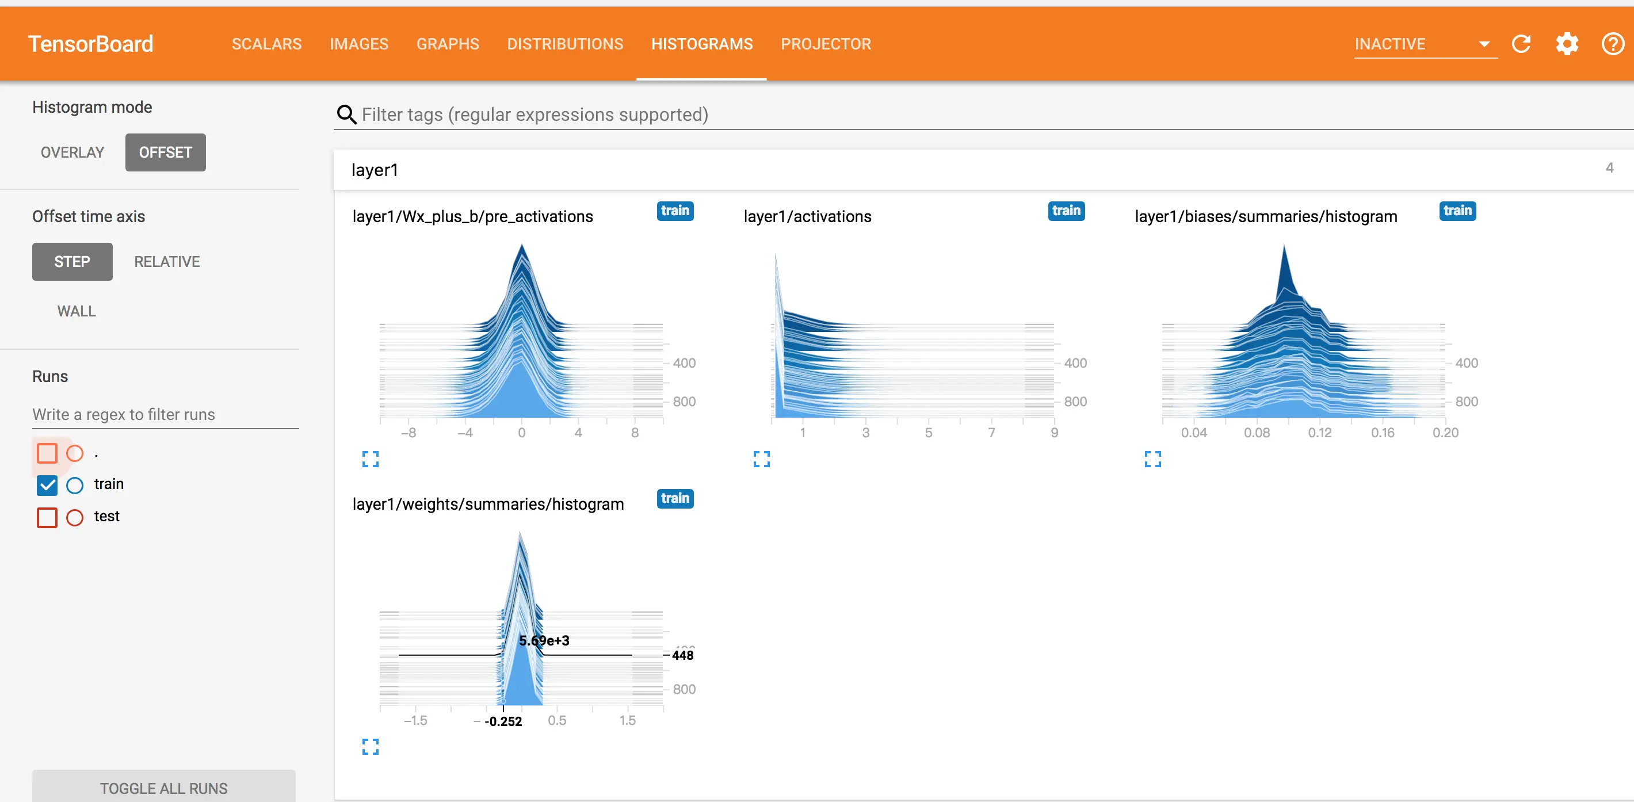Select only the test run radio button
This screenshot has height=802, width=1634.
coord(75,517)
